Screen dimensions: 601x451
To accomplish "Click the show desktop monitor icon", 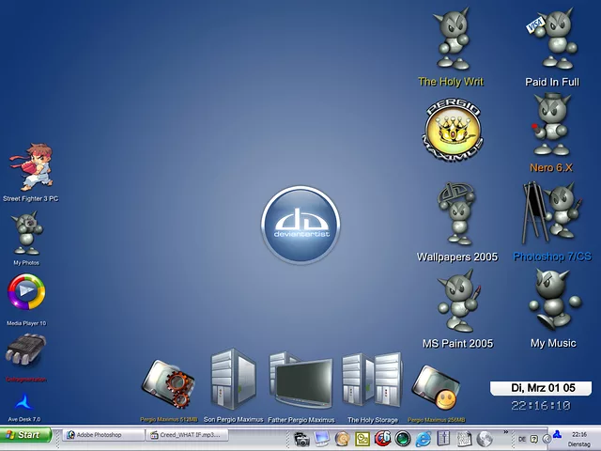I will click(321, 439).
